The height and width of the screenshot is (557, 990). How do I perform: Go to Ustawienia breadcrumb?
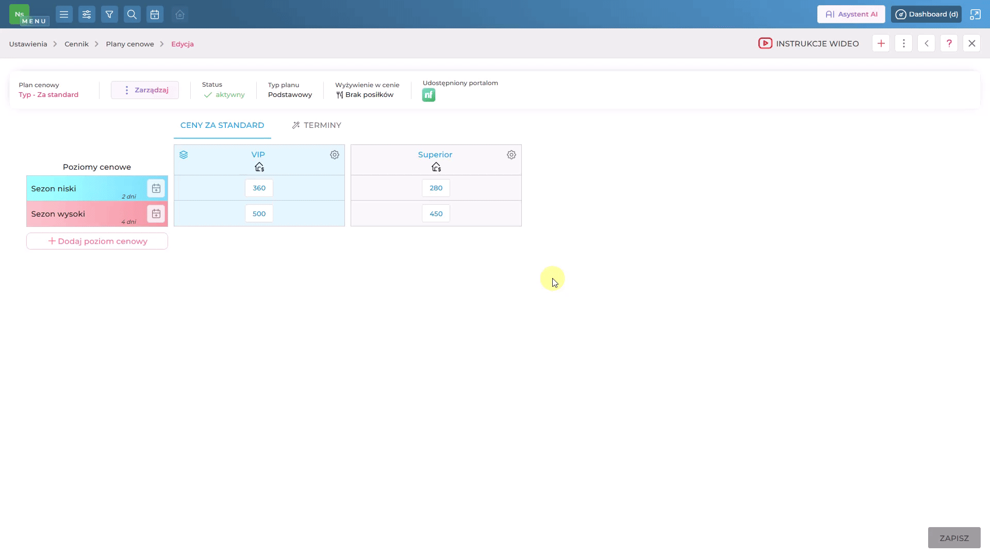[x=28, y=44]
